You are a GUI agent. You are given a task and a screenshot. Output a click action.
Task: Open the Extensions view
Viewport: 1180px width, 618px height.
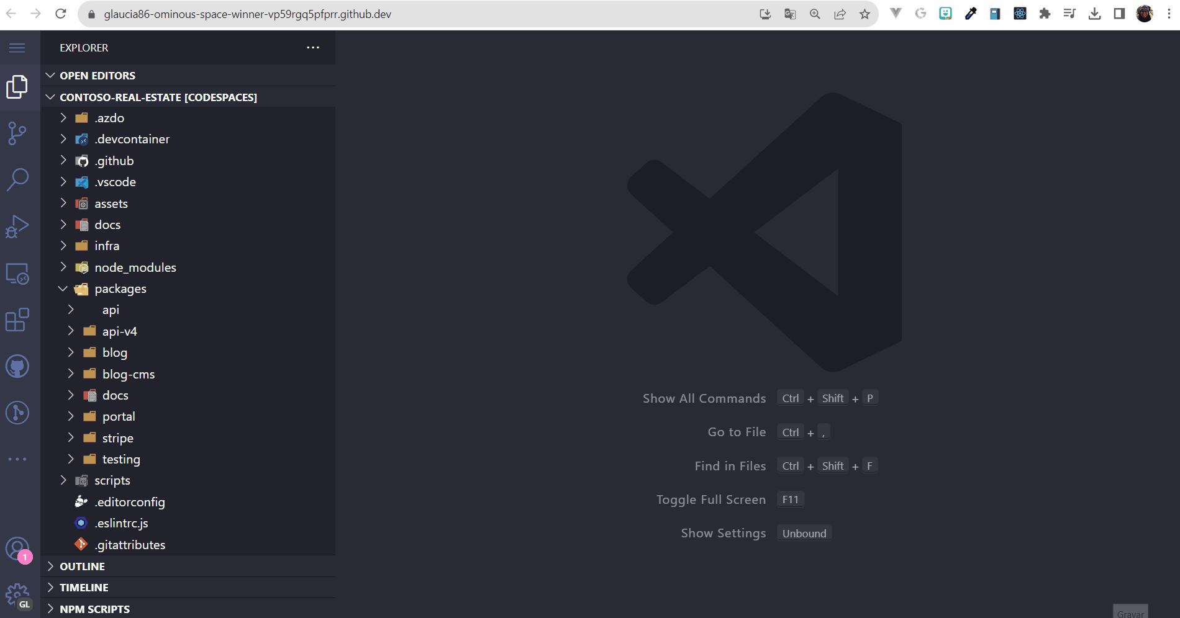pyautogui.click(x=17, y=320)
